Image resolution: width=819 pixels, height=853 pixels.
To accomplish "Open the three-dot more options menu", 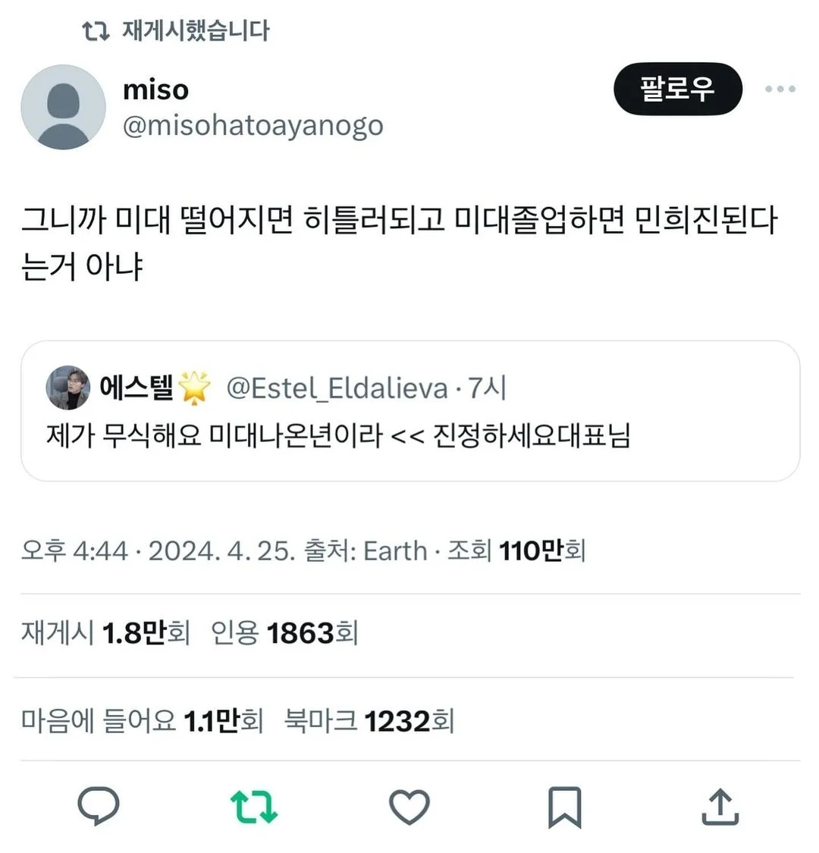I will 780,89.
